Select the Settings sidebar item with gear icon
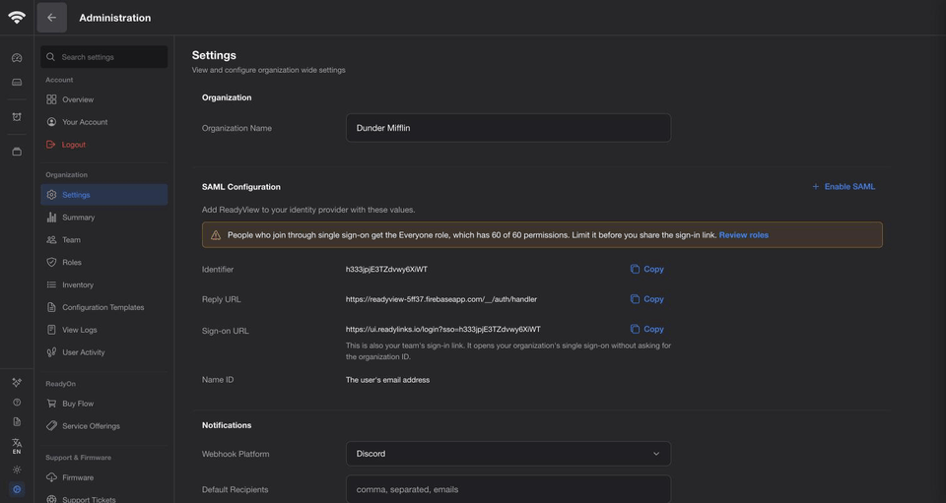Screen dimensions: 946x503 103,195
